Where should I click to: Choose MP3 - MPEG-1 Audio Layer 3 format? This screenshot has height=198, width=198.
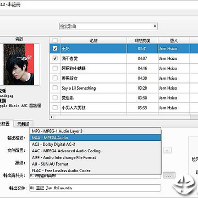pyautogui.click(x=95, y=131)
